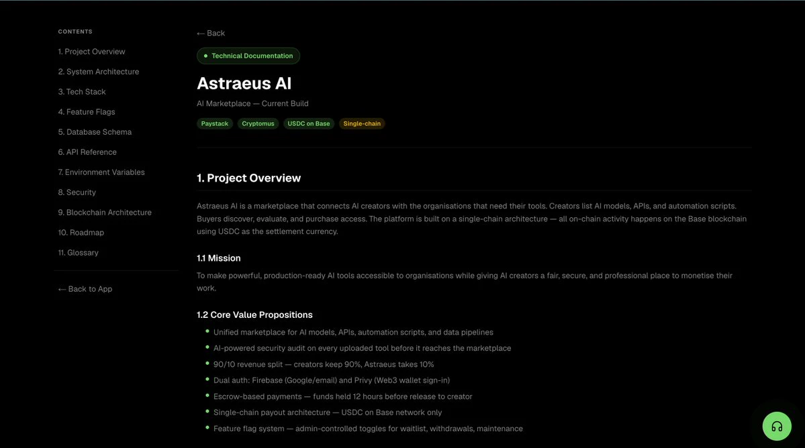Select the Single-chain tag
The height and width of the screenshot is (448, 805).
tap(362, 123)
